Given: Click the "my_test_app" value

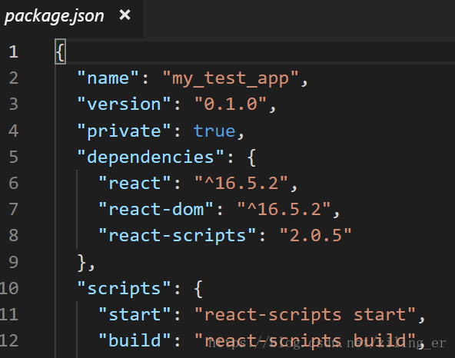Looking at the screenshot, I should [x=231, y=78].
